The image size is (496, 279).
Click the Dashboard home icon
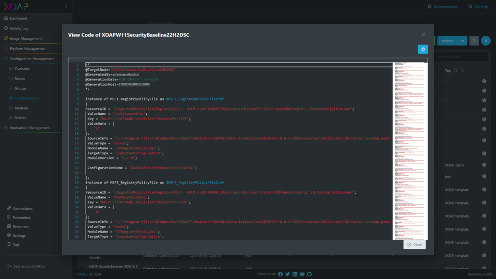tap(6, 18)
